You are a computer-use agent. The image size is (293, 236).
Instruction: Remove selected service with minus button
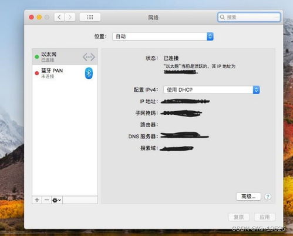(46, 200)
